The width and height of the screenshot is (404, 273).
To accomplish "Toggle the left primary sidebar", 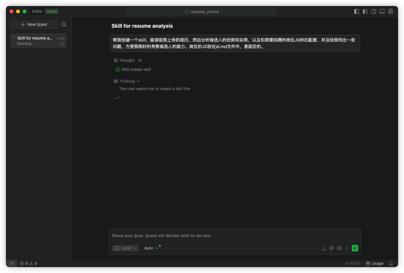I will coord(357,11).
